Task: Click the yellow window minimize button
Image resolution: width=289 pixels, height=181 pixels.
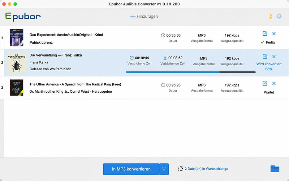Action: (10, 4)
